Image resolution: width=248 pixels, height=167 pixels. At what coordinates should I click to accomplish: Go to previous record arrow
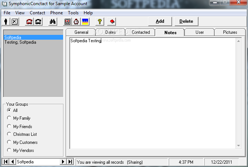(12, 161)
